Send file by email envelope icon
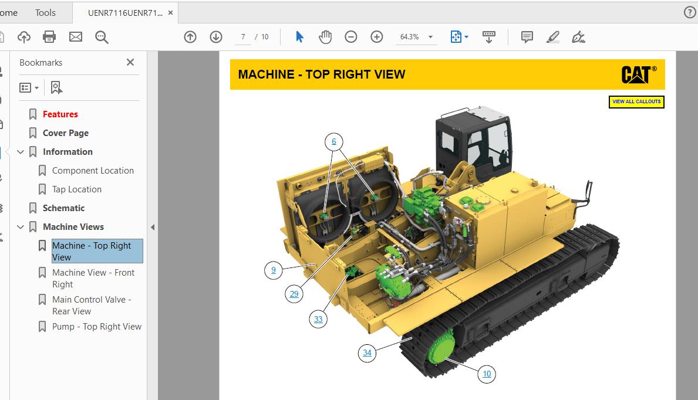Screen dimensions: 698x400 pos(76,37)
